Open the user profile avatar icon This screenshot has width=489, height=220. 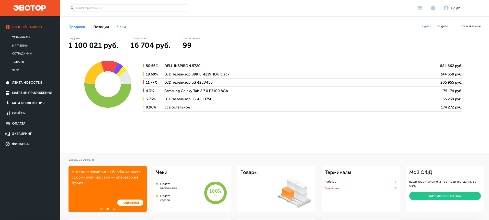point(446,8)
